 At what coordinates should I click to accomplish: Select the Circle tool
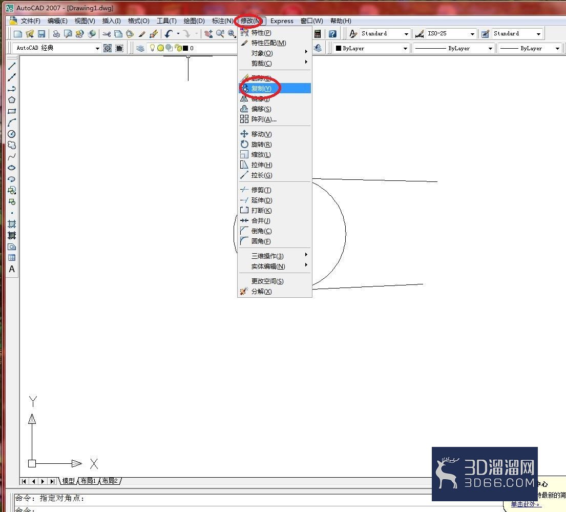(x=12, y=134)
